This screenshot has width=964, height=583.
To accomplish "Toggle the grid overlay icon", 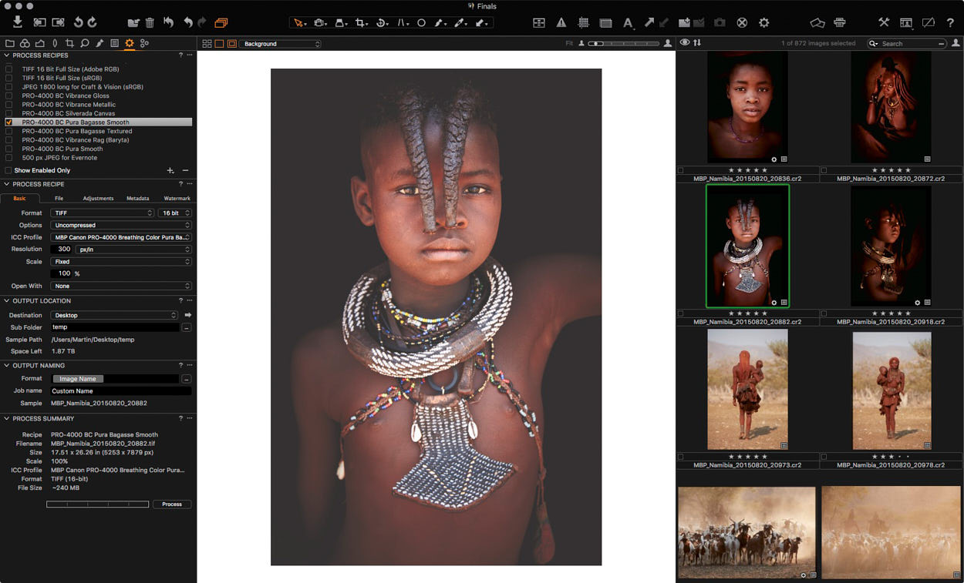I will [x=584, y=23].
